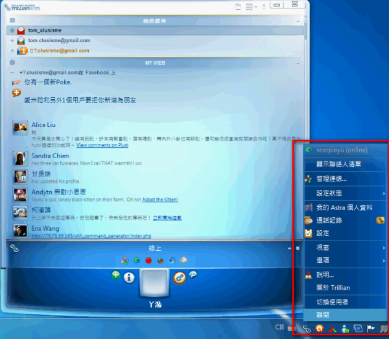Expand the tom.clusisme@gmail.com account
Viewport: 389px width, 339px height.
12,40
